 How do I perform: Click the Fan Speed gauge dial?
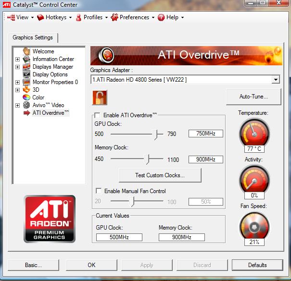(254, 226)
